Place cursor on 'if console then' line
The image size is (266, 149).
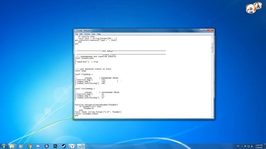(x=86, y=36)
